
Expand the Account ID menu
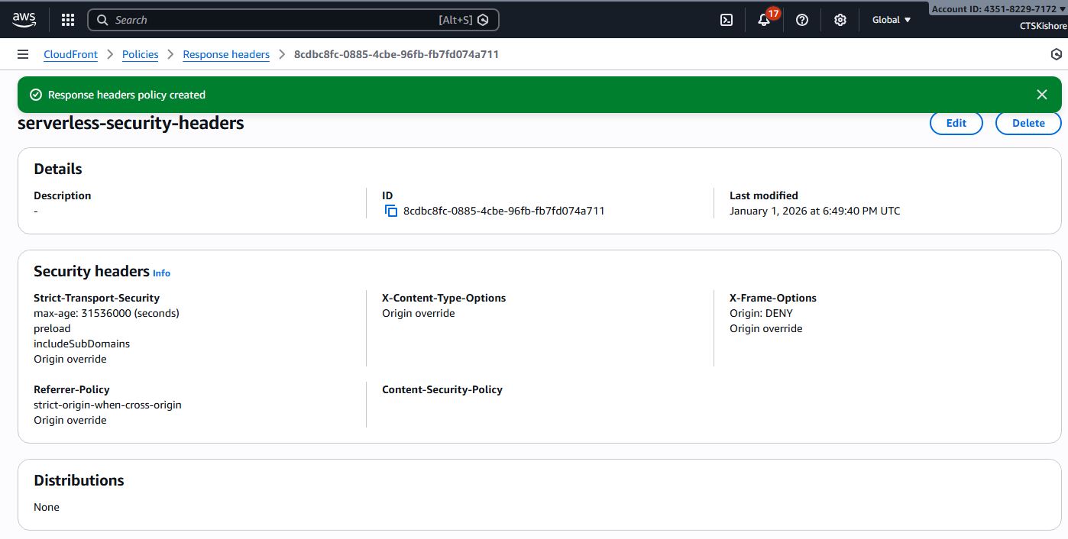(998, 9)
